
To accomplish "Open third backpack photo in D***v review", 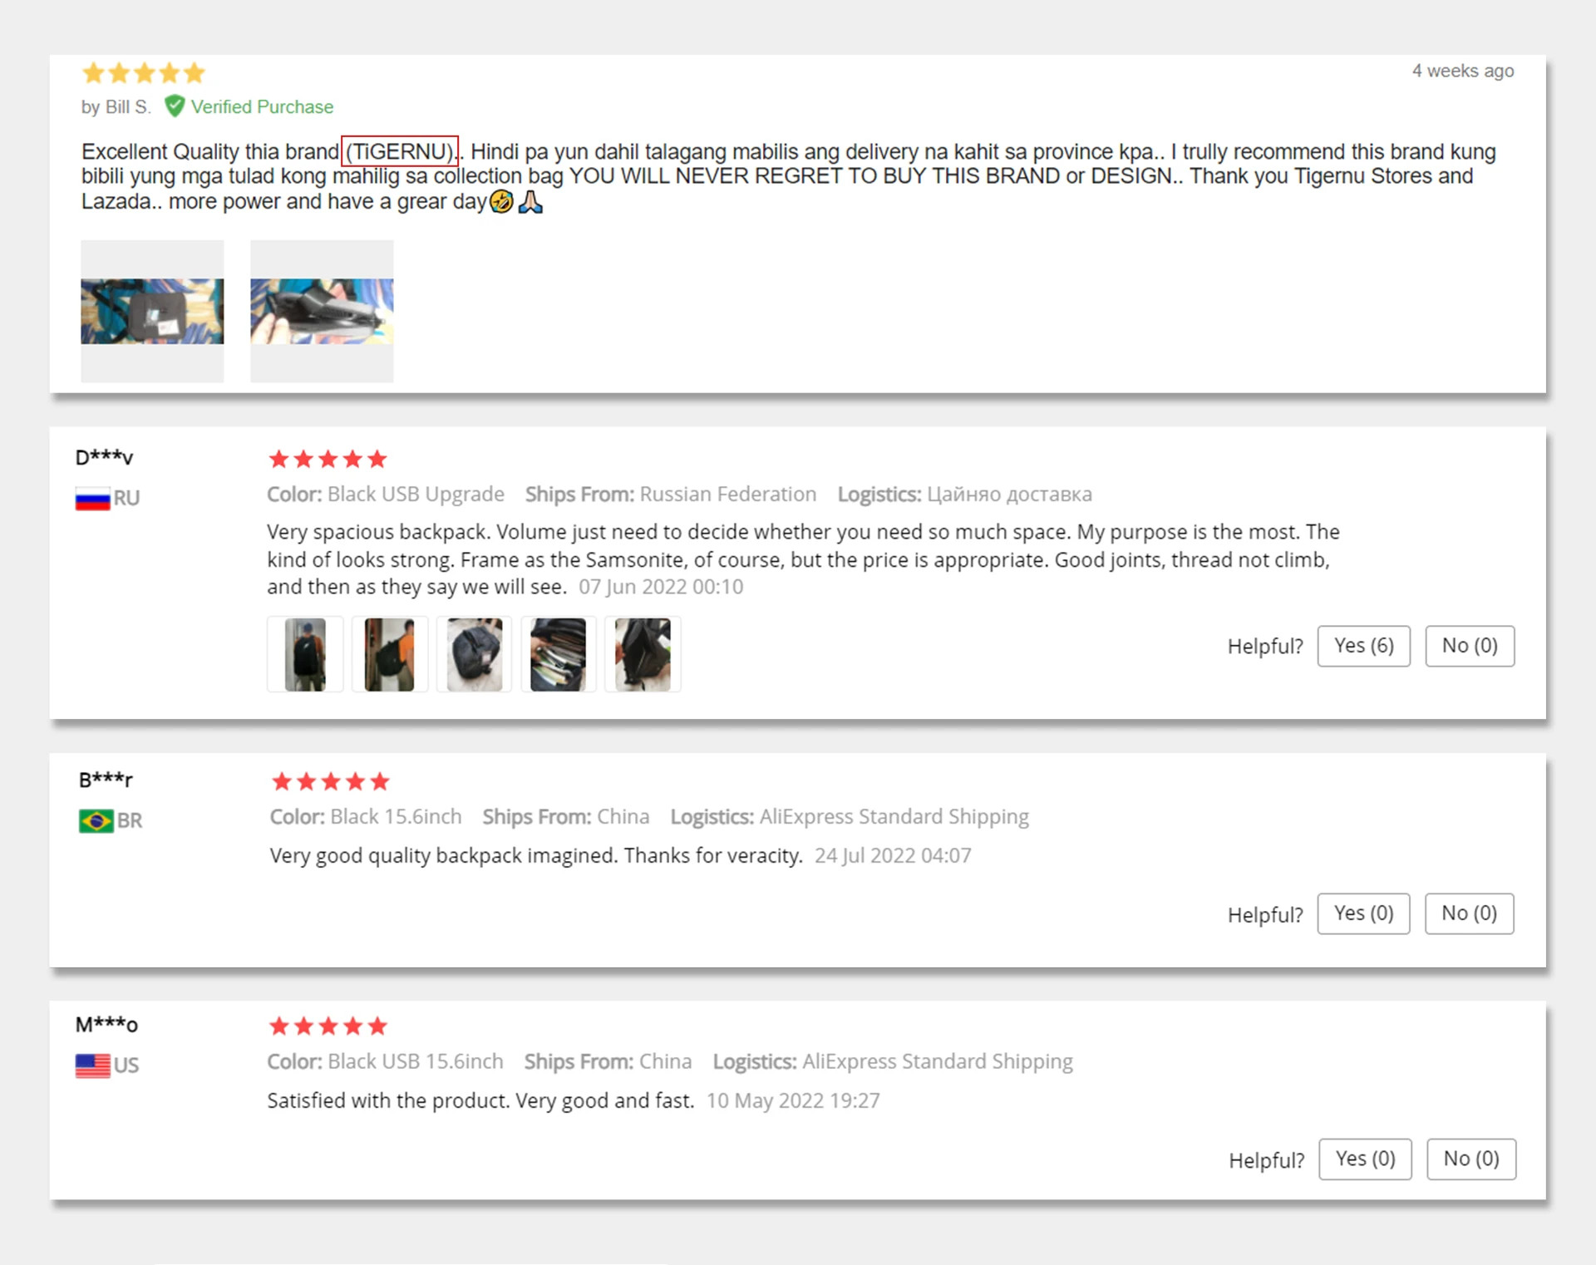I will pos(474,654).
